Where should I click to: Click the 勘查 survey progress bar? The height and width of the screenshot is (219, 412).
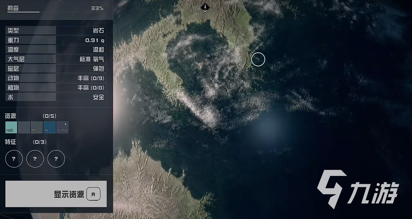[x=23, y=12]
